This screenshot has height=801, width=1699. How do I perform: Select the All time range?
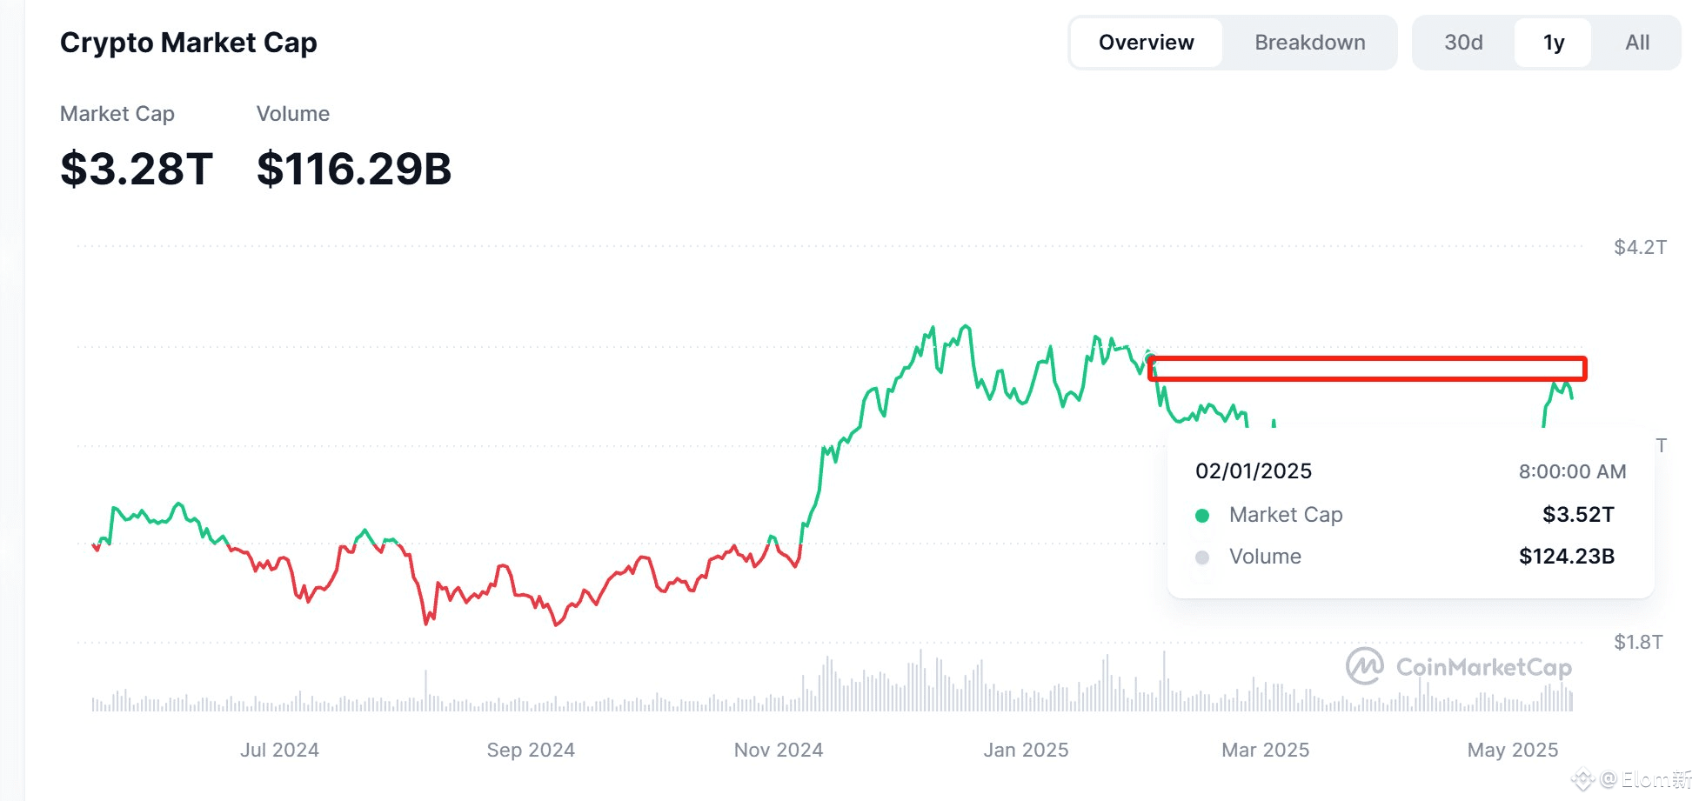(1636, 42)
